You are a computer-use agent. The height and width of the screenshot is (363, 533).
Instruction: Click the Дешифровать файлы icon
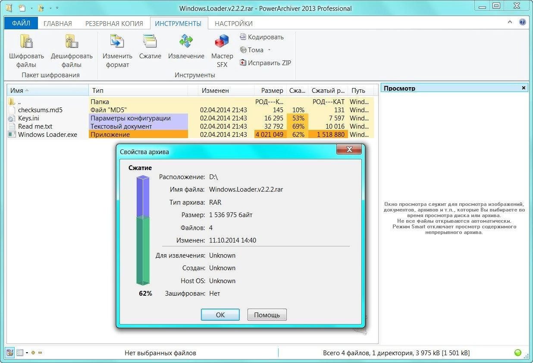click(72, 41)
